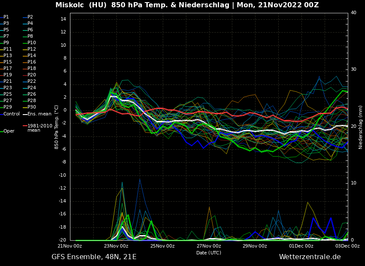Viewport: 365px width, 266px height.
Task: Click the Wetterzentrale.de source text
Action: (x=310, y=257)
